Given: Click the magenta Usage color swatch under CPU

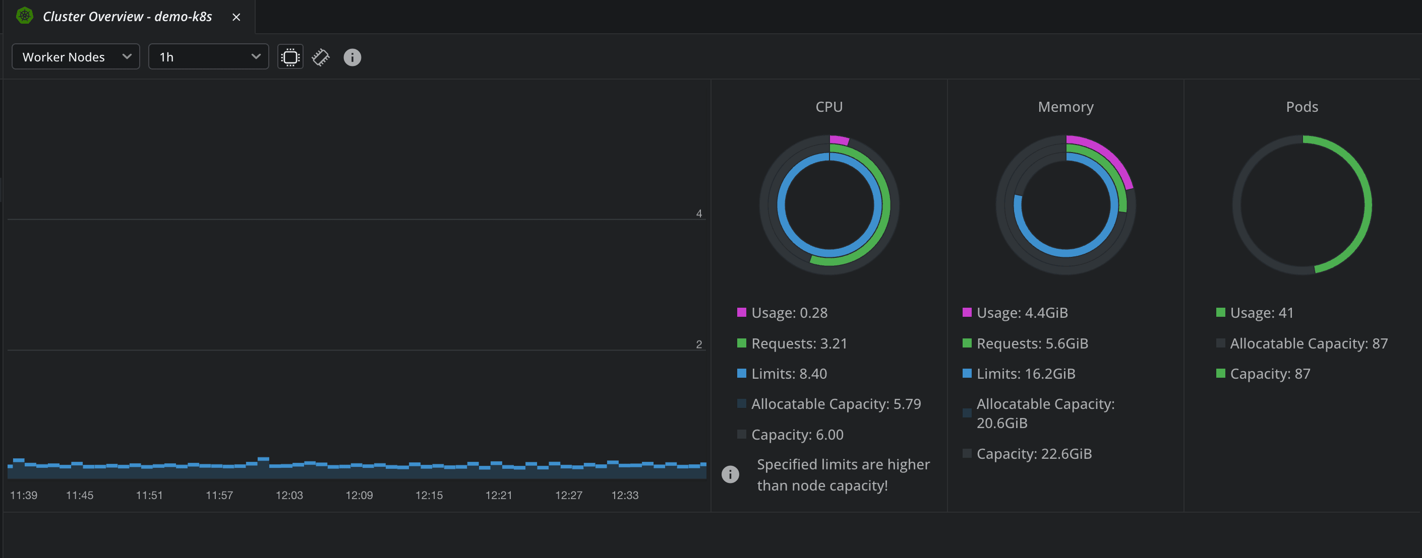Looking at the screenshot, I should (741, 312).
